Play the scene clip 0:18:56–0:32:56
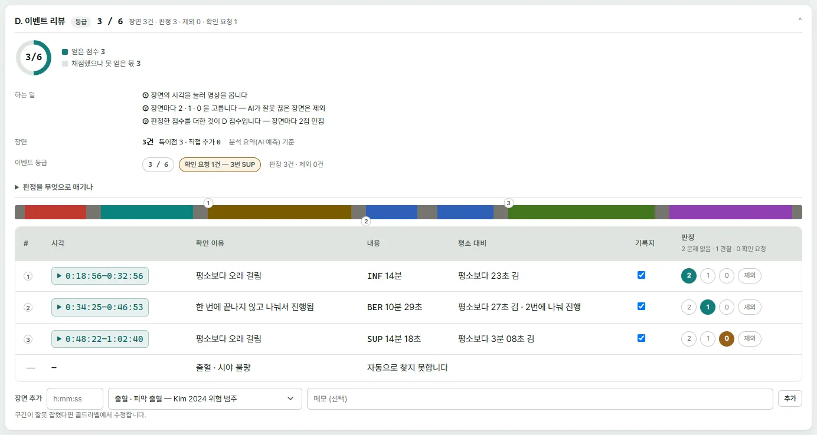 pyautogui.click(x=100, y=276)
